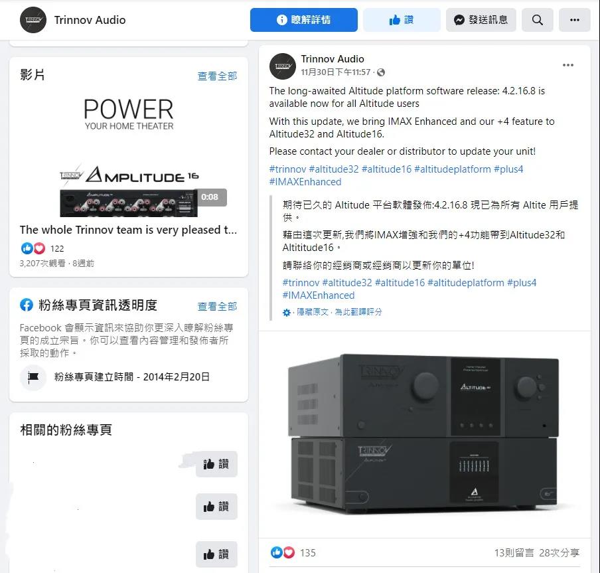Send a message via 發送訊息 button
This screenshot has width=600, height=573.
[x=481, y=20]
